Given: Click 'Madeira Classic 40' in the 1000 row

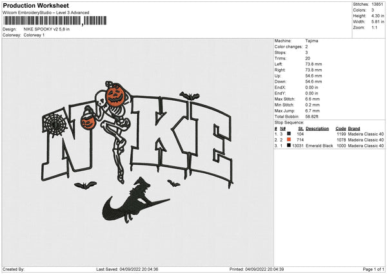Looking at the screenshot, I should [366, 146].
